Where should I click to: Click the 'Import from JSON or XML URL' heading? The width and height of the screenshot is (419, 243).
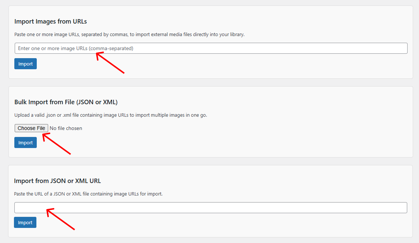pyautogui.click(x=58, y=181)
